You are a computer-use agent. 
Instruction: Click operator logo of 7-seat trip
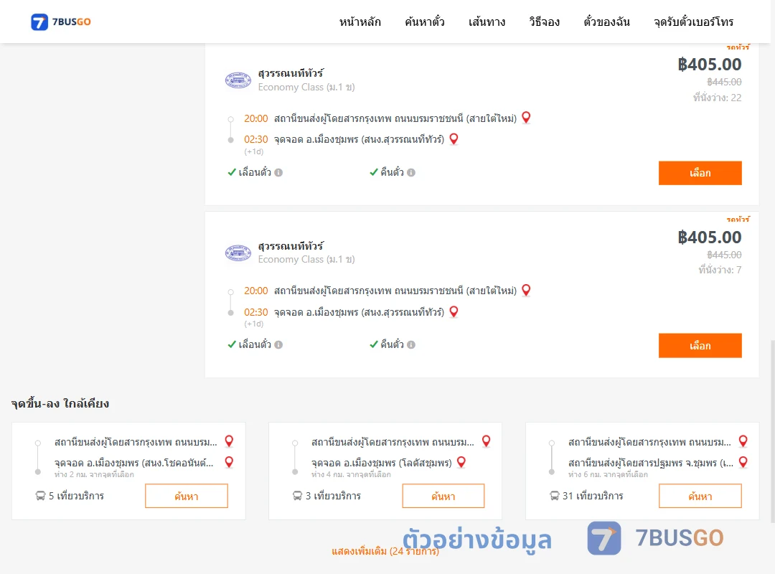(x=238, y=253)
